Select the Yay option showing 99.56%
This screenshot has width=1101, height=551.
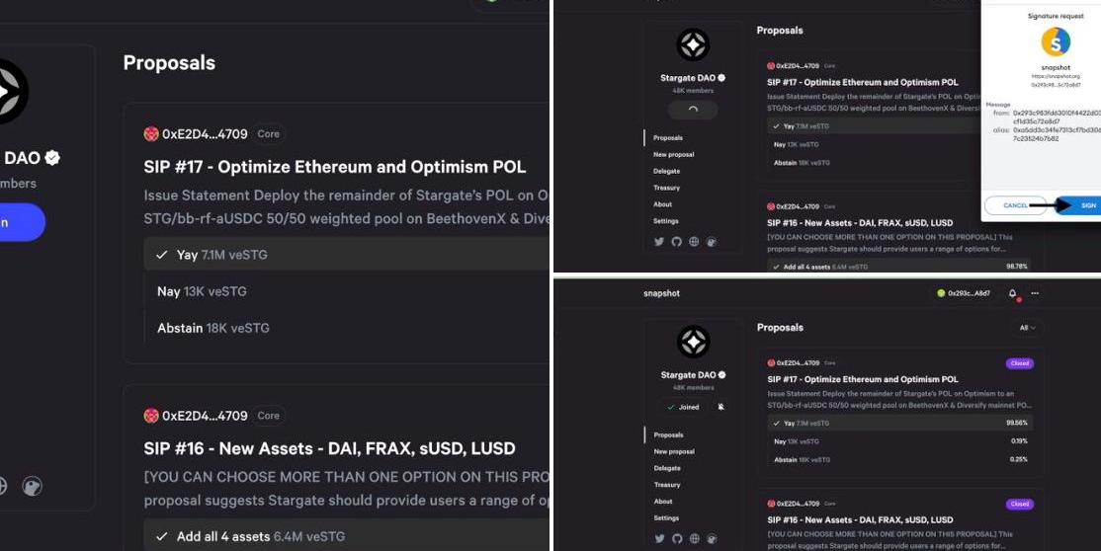[x=899, y=423]
